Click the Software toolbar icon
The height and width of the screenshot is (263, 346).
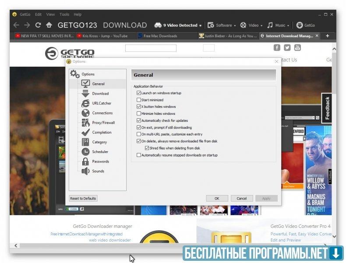point(211,25)
